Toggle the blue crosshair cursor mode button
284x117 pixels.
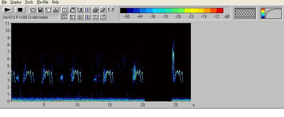pos(88,17)
